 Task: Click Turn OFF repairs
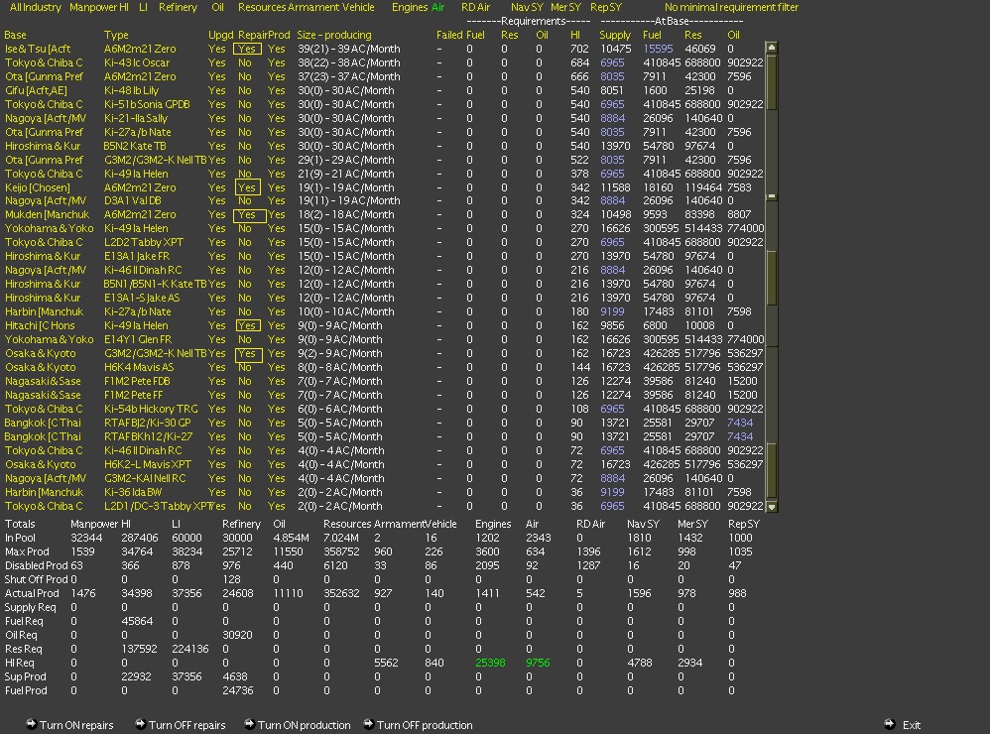pyautogui.click(x=186, y=725)
